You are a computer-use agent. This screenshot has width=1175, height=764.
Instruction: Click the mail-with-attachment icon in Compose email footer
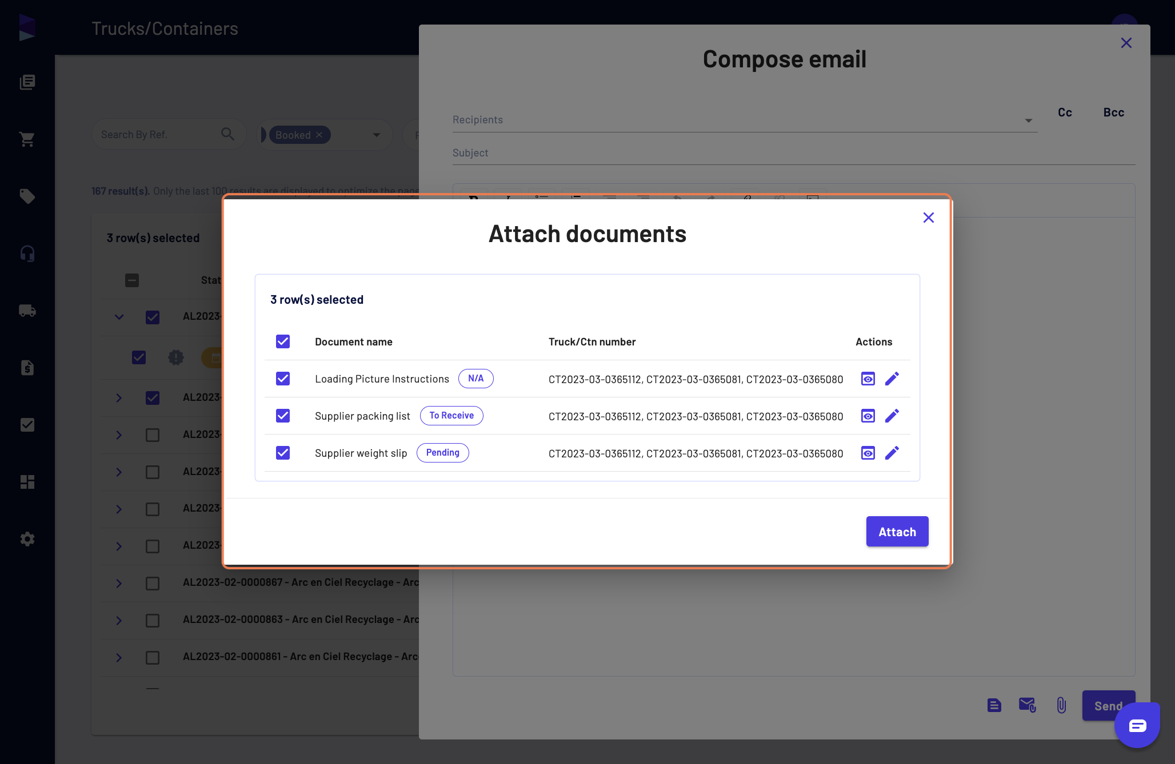click(1028, 706)
